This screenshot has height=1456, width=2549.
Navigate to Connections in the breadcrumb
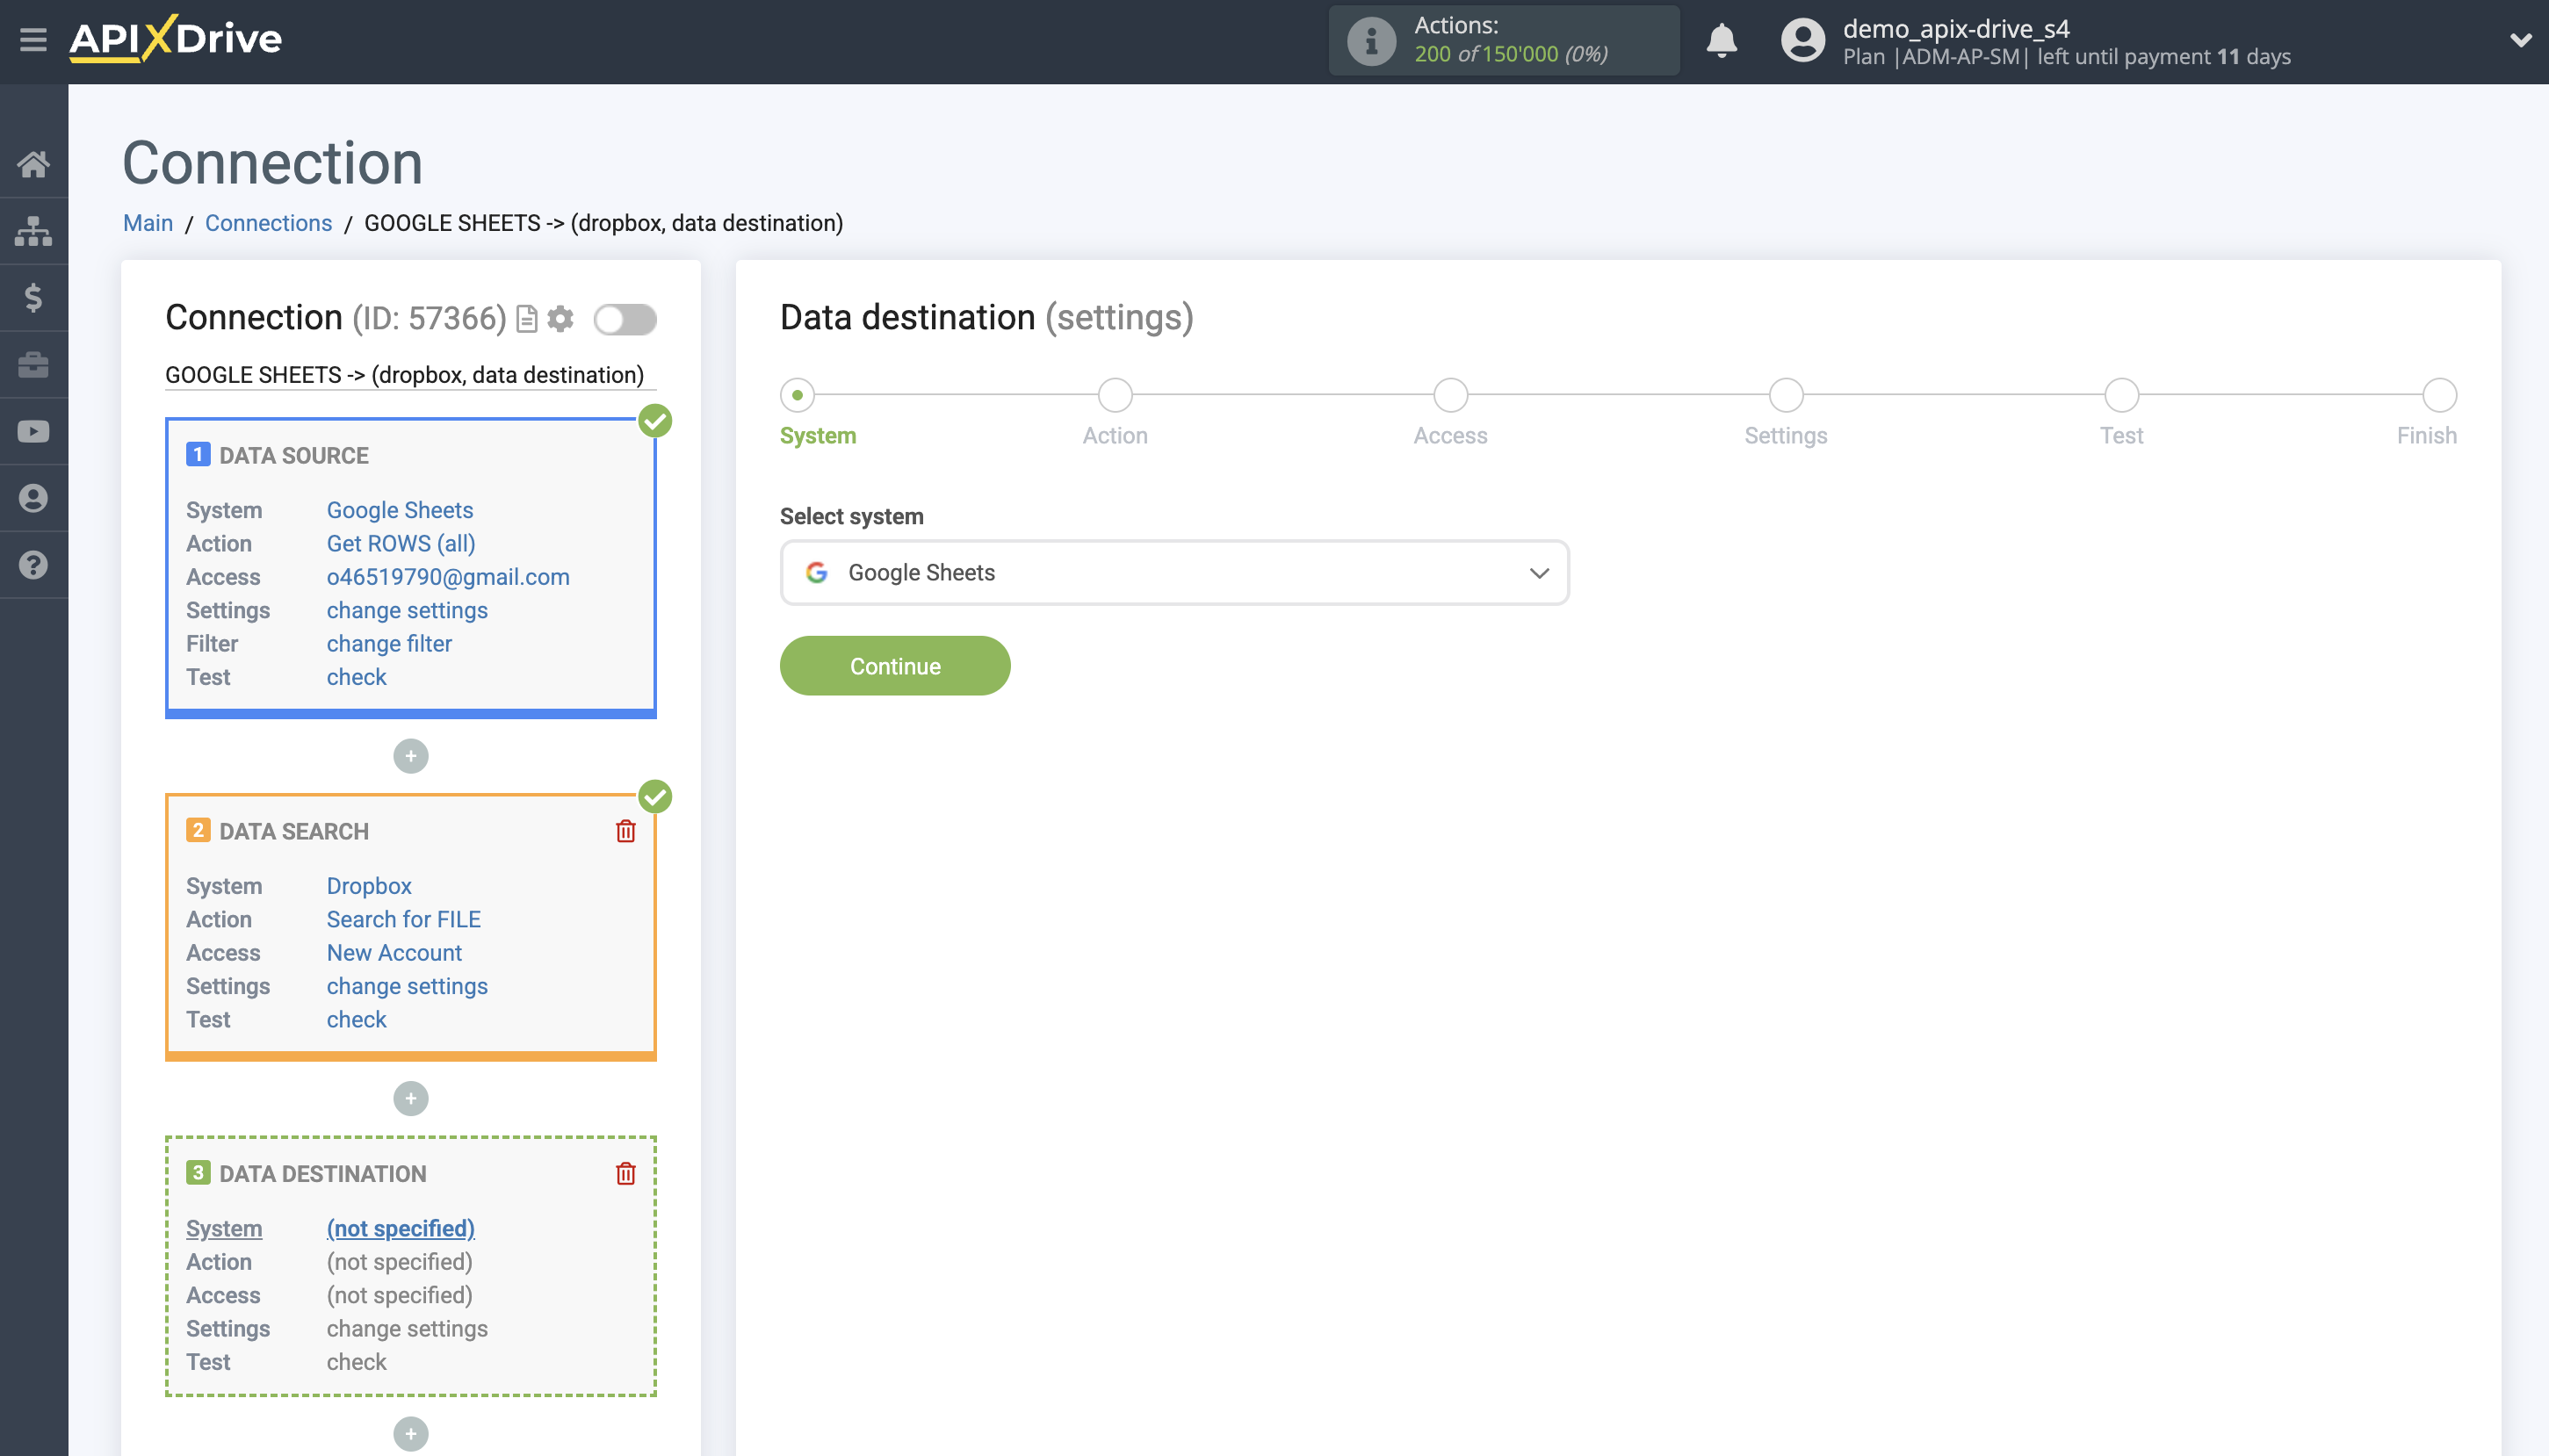click(268, 223)
